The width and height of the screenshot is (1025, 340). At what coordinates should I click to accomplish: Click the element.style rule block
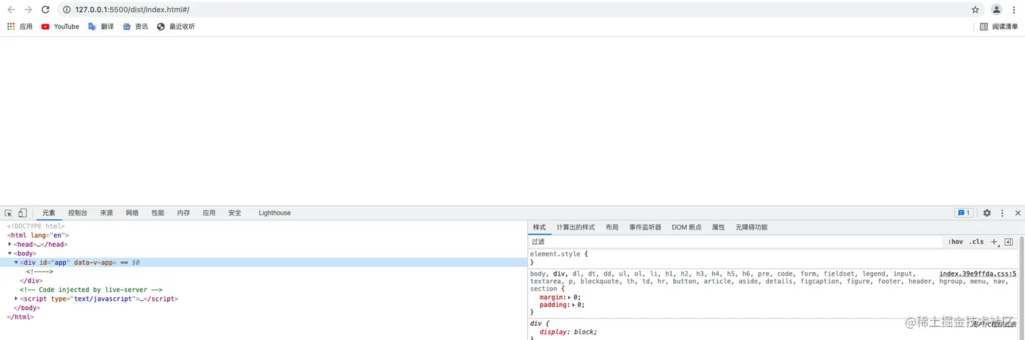tap(773, 257)
